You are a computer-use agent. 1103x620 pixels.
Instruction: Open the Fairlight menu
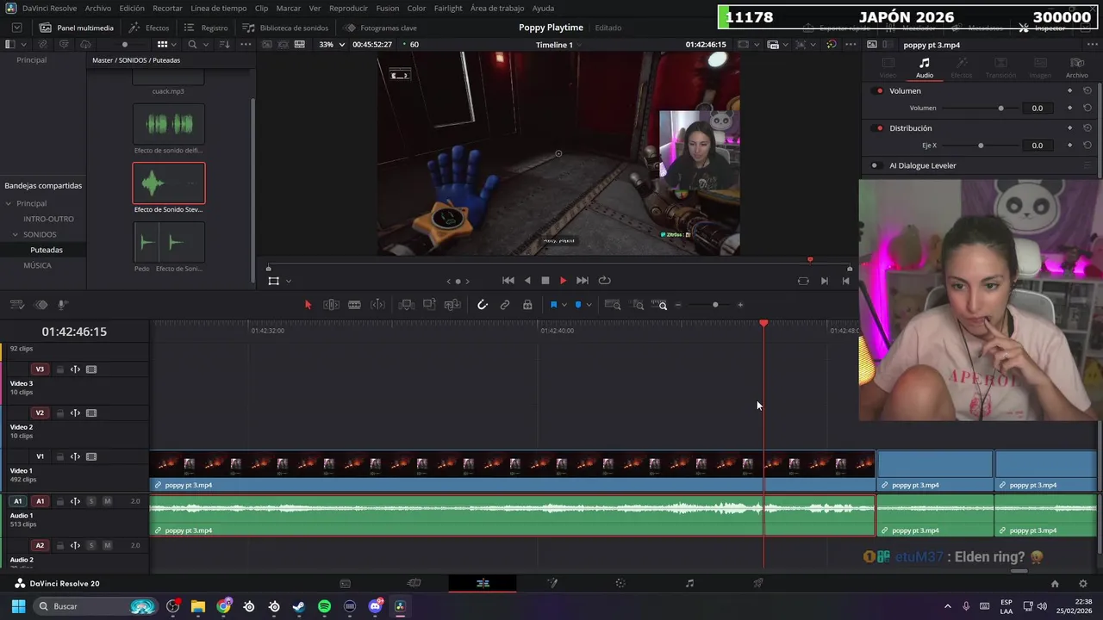(448, 9)
